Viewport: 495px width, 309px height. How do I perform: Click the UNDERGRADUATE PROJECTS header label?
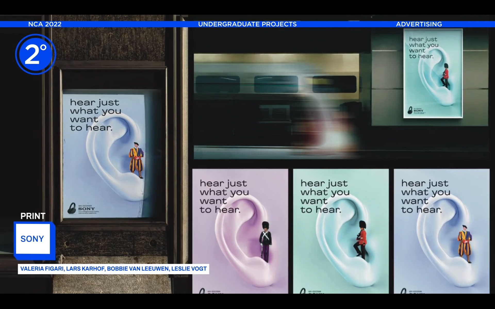tap(247, 24)
